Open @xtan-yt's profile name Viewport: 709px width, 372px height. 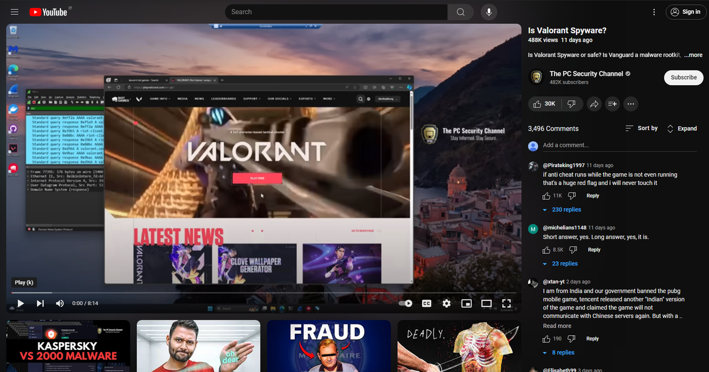[x=553, y=282]
